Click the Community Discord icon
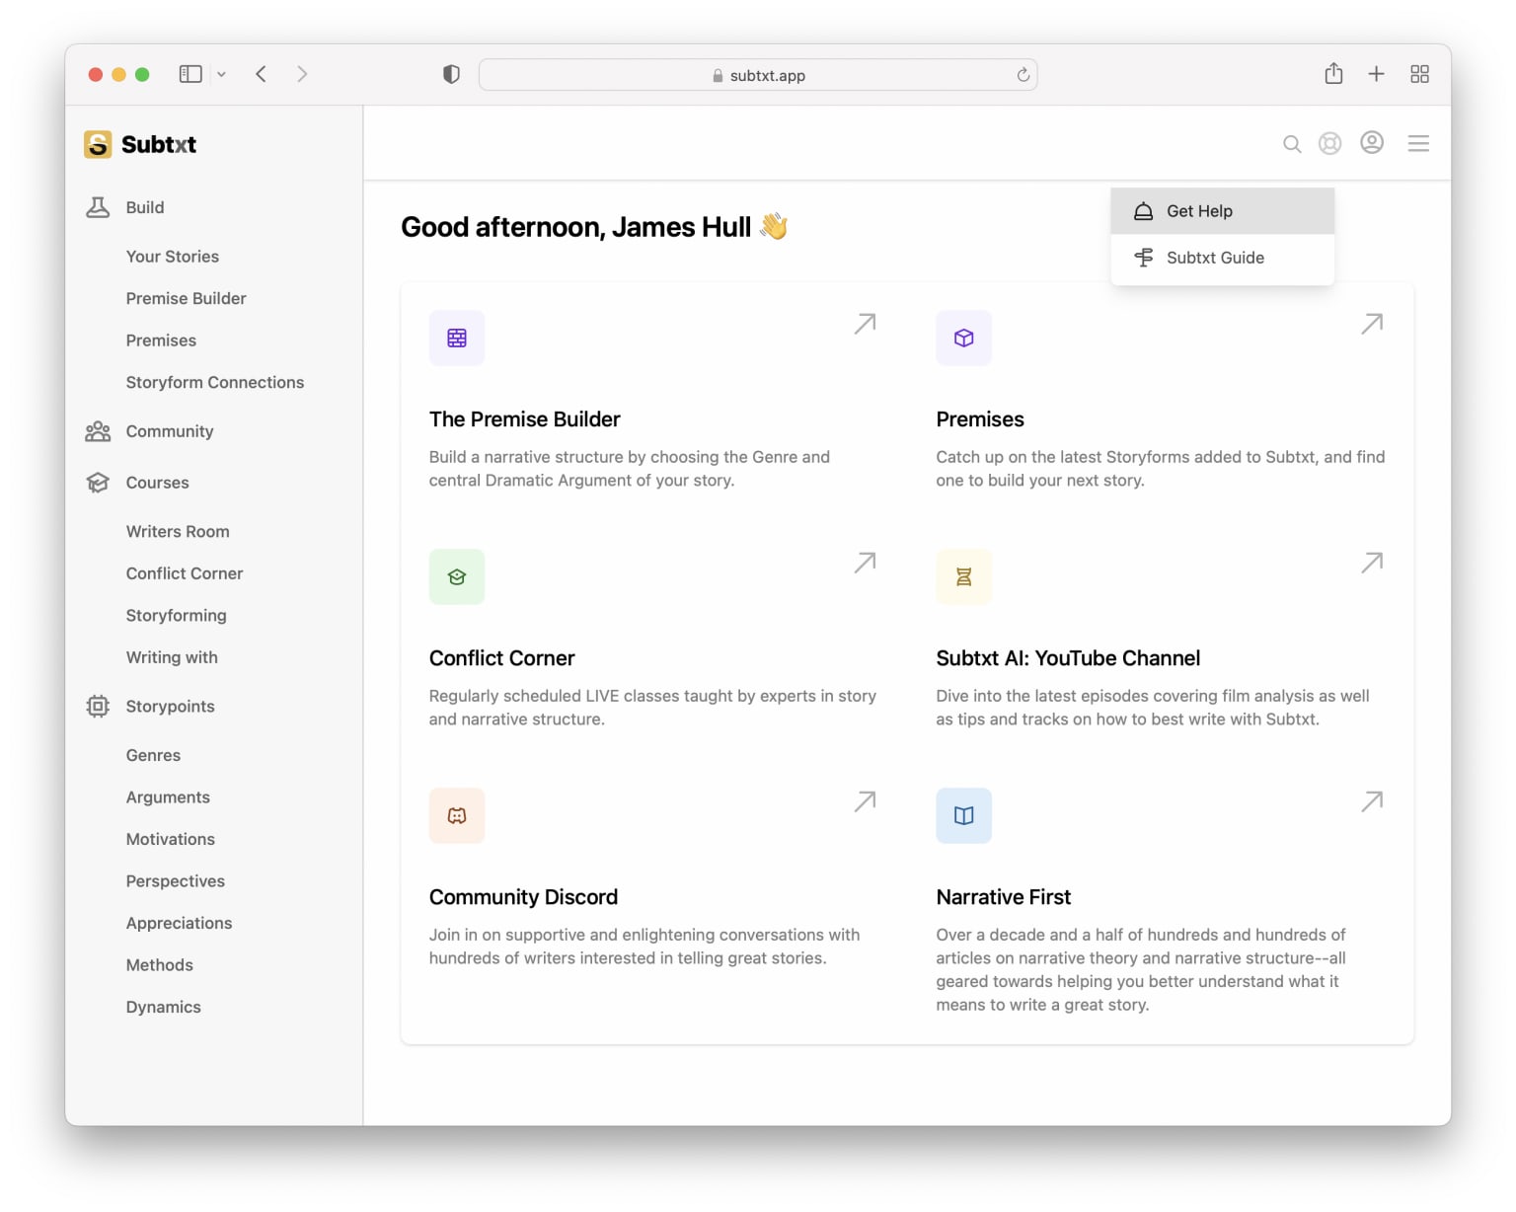The height and width of the screenshot is (1212, 1516). (x=457, y=816)
